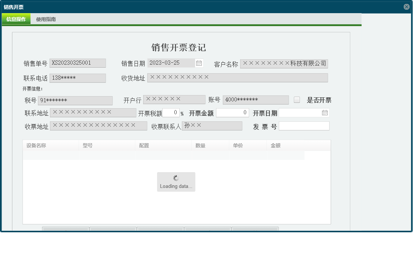Image resolution: width=413 pixels, height=277 pixels.
Task: Click the 开票金额 input field
Action: click(x=233, y=113)
